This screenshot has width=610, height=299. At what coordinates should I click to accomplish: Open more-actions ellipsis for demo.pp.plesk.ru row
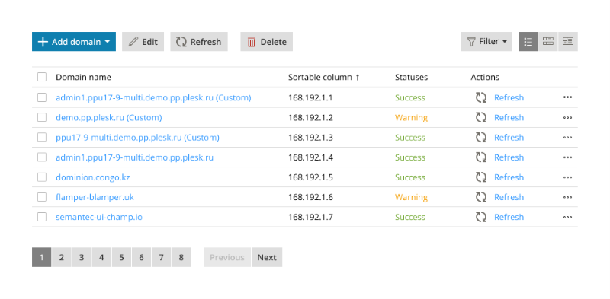(567, 117)
